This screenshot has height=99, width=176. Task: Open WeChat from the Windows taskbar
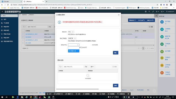pos(45,97)
